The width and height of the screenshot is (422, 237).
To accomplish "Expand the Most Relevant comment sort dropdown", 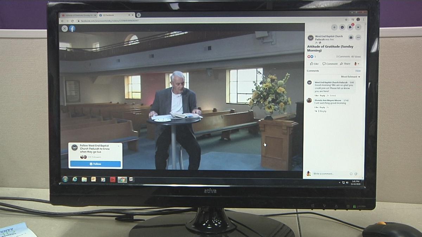I will [x=350, y=77].
